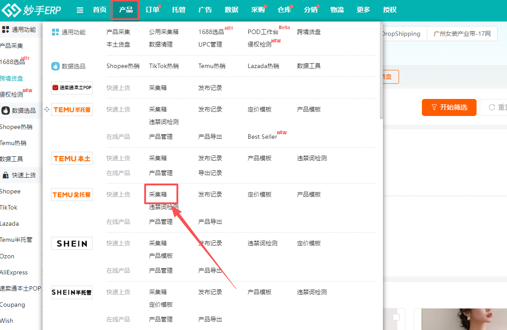Viewport: 507px width, 330px height.
Task: Open the 订单 top menu
Action: pos(152,10)
